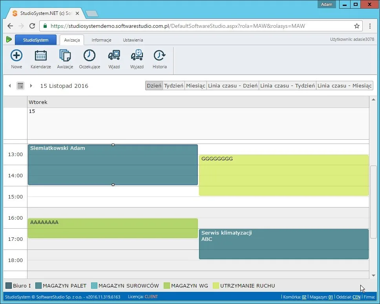
Task: Open the Informacje tab
Action: point(101,40)
